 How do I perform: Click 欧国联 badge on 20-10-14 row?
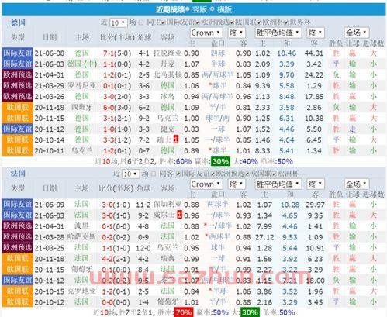(17, 140)
